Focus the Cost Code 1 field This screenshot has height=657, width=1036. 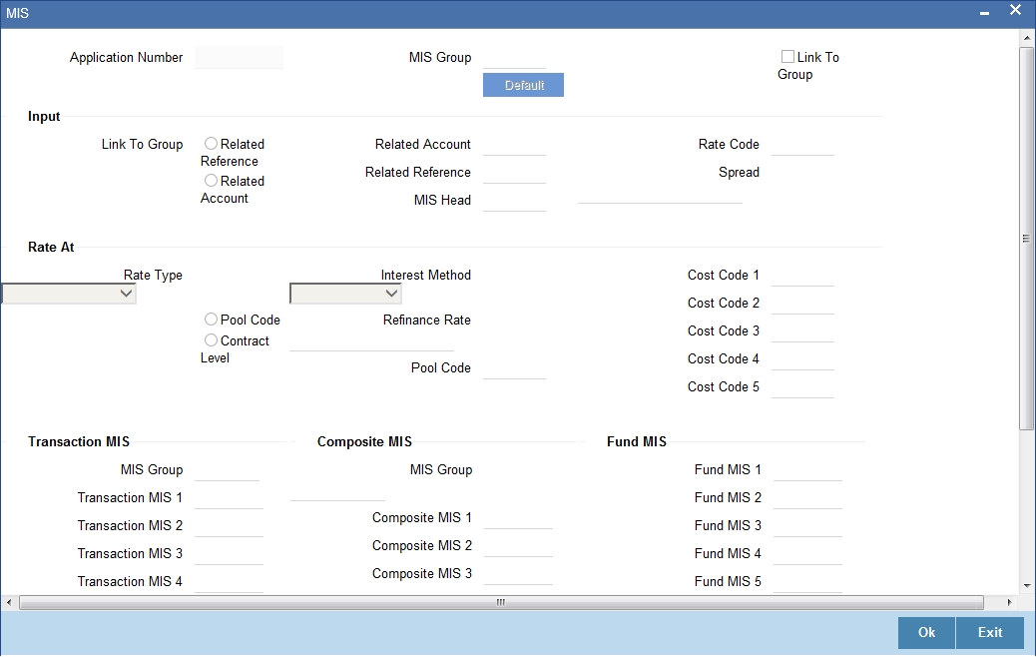802,276
